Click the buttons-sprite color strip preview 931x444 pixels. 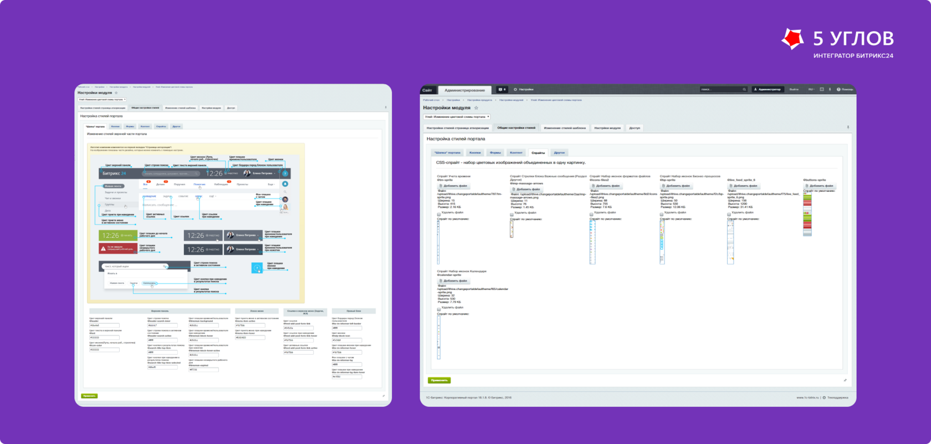(x=807, y=215)
